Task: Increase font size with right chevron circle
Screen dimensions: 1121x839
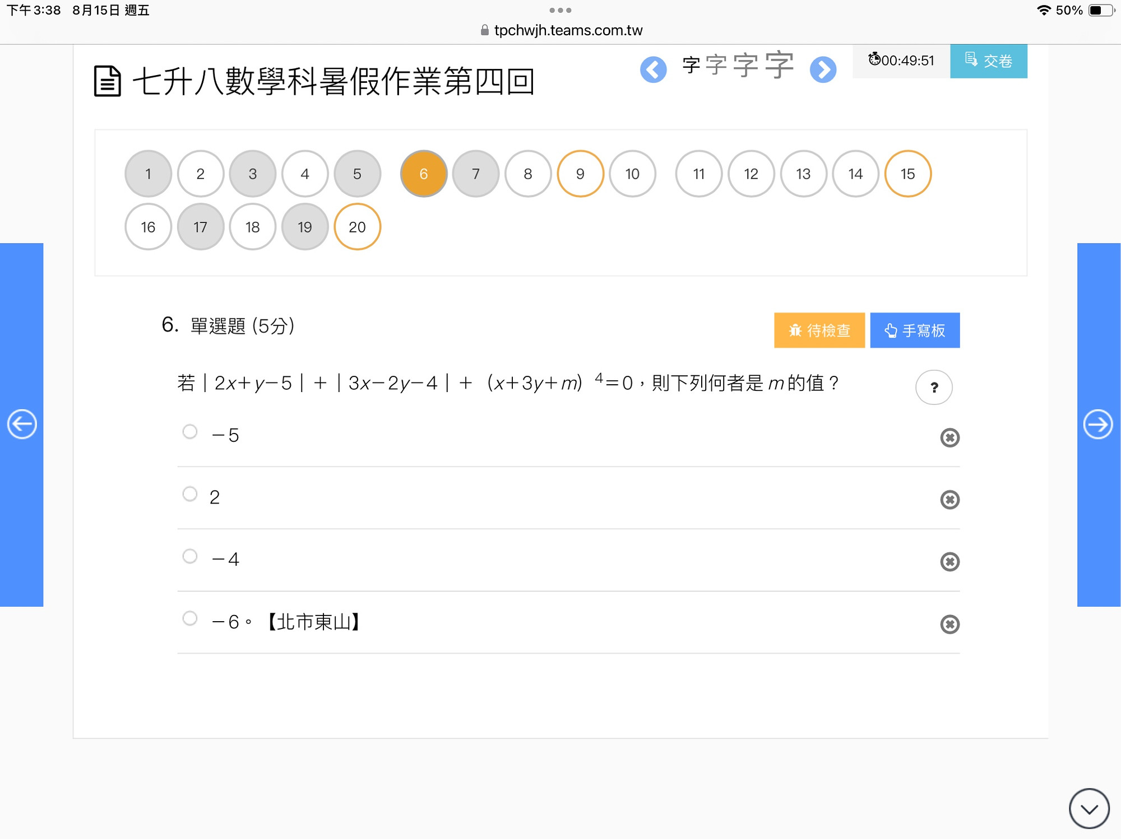Action: pyautogui.click(x=823, y=69)
